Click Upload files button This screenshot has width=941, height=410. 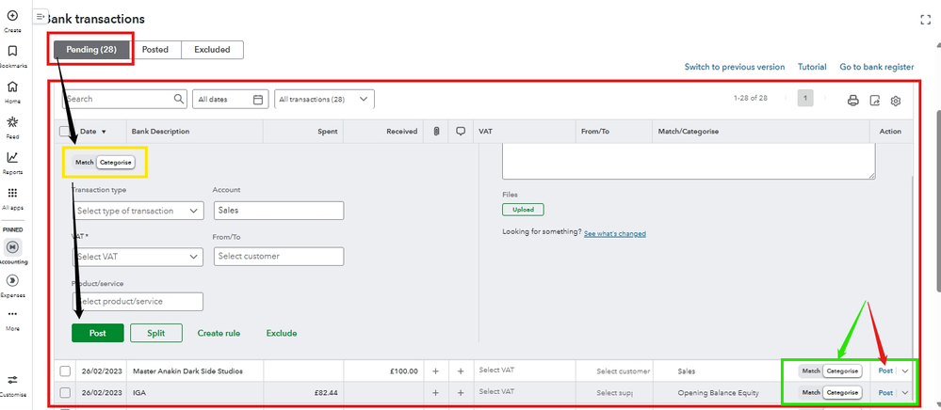(523, 210)
